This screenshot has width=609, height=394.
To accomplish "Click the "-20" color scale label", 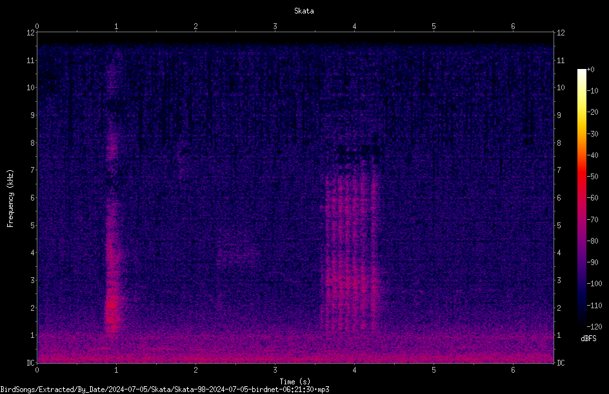I will [592, 112].
